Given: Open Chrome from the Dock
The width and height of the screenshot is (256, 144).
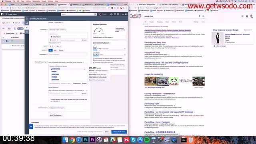Looking at the screenshot, I should 72,140.
